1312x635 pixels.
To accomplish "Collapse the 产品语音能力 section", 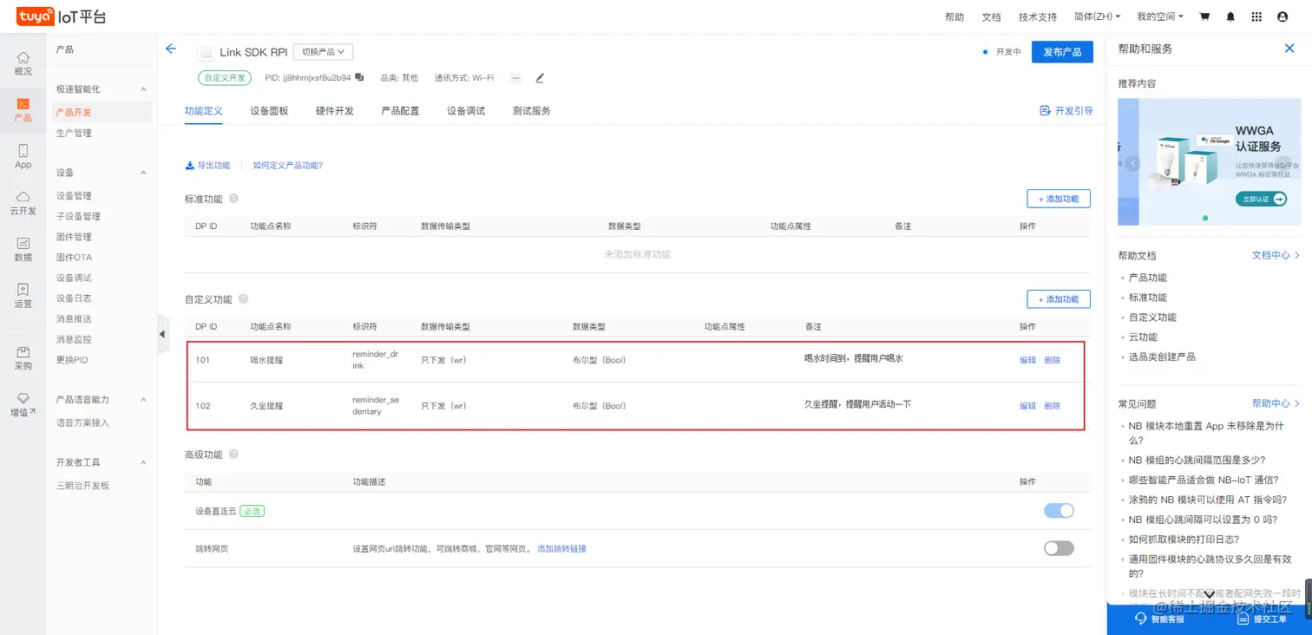I will 143,400.
